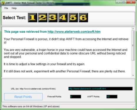137x110 pixels.
Task: Click the AWFT Points value box
Action: tap(112, 96)
